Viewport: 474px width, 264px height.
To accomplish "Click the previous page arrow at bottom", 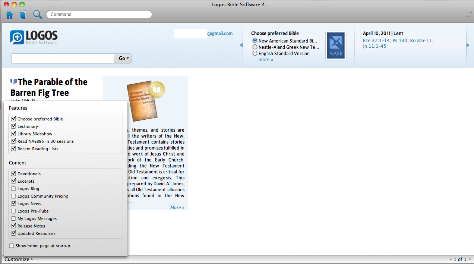I will click(451, 259).
